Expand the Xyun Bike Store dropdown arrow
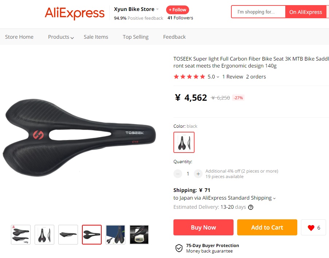 [157, 9]
